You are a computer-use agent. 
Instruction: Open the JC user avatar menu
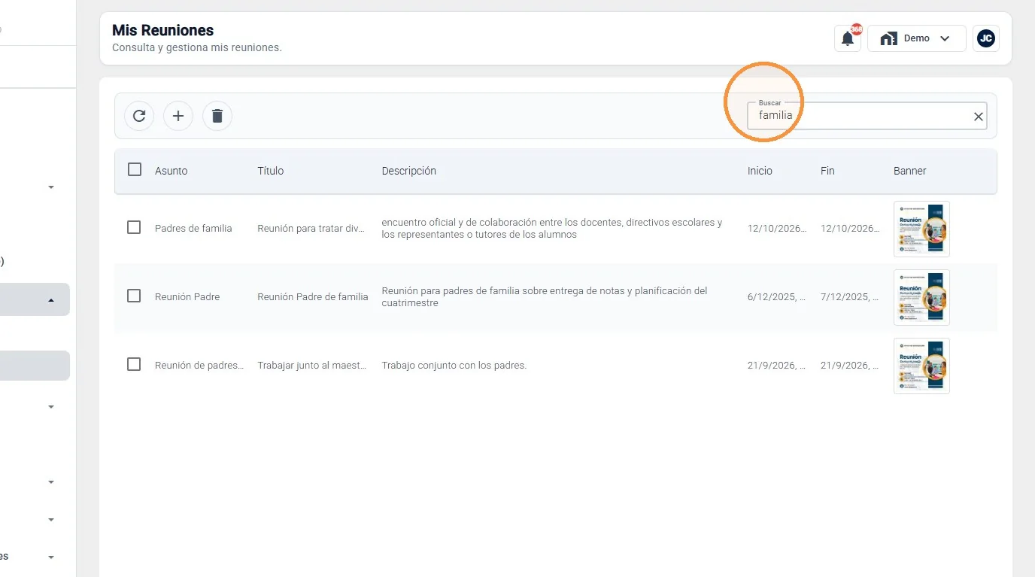coord(986,38)
